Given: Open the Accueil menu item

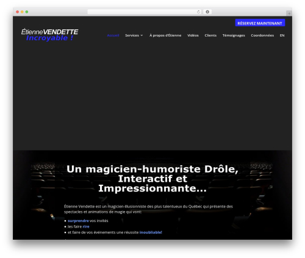Looking at the screenshot, I should click(x=113, y=35).
